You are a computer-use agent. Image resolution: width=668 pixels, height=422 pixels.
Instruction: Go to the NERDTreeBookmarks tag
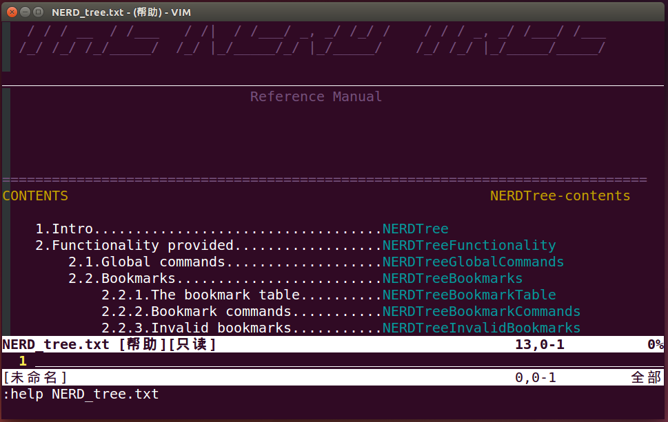click(x=452, y=279)
